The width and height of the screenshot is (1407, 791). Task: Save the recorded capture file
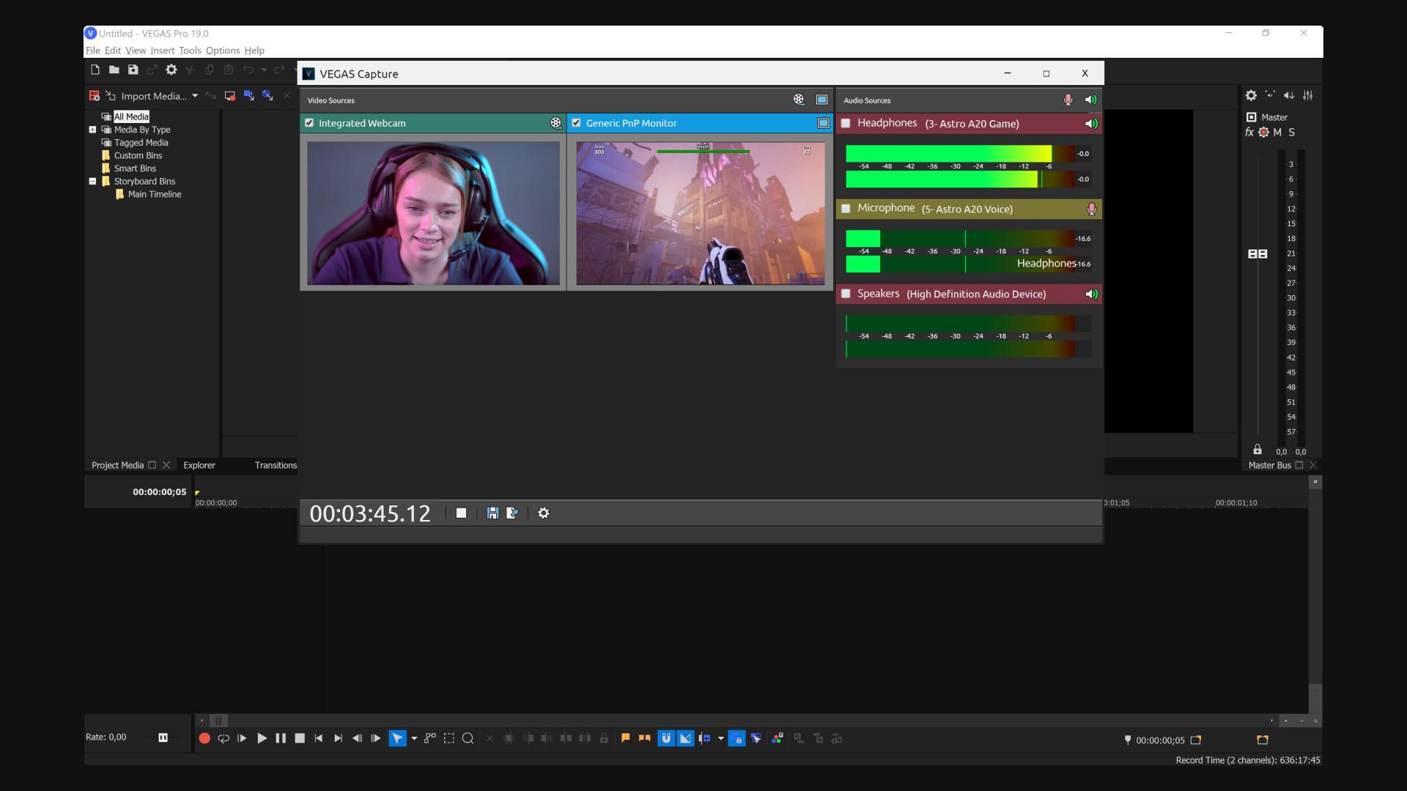click(492, 513)
